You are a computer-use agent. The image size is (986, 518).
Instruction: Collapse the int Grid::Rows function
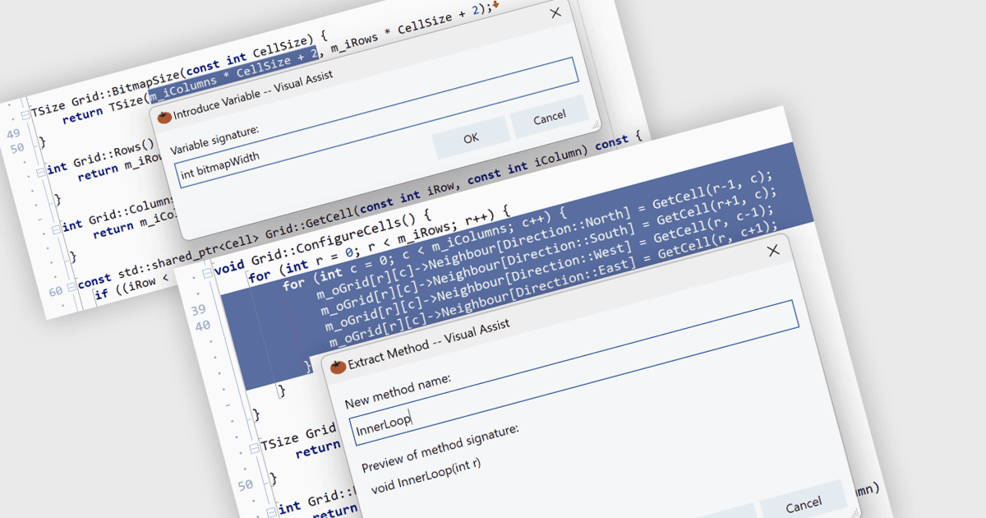(41, 172)
